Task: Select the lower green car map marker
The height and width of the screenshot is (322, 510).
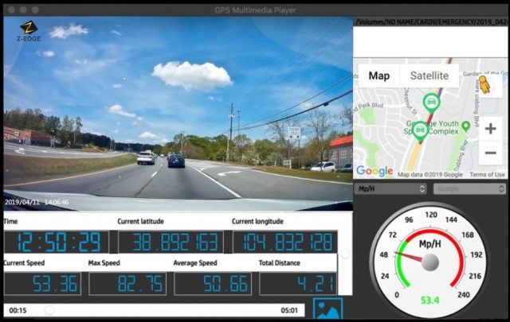Action: [x=420, y=131]
